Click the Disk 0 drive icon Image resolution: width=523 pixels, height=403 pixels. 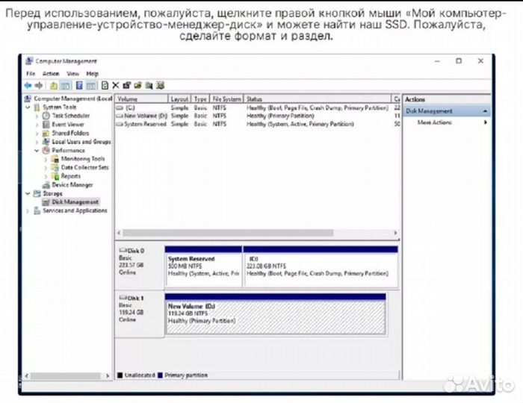click(123, 251)
